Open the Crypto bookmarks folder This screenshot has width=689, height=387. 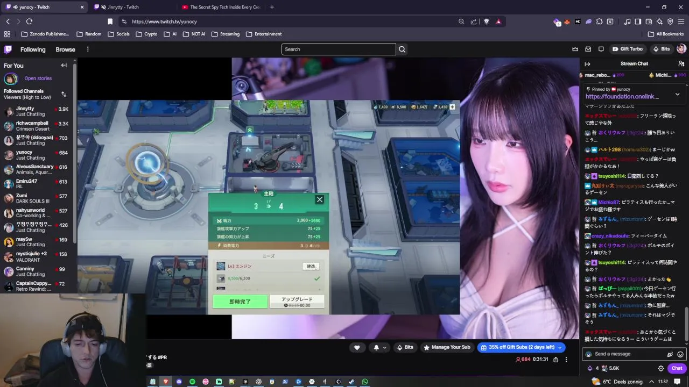[x=146, y=34]
